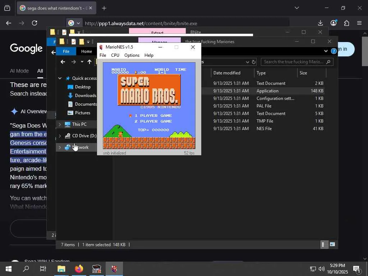Open Windows Start menu

point(9,269)
